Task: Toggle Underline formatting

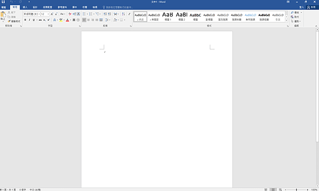Action: coord(33,20)
